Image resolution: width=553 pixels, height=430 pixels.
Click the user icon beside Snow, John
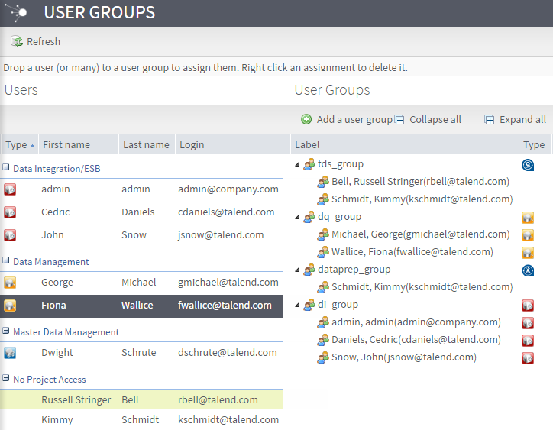tap(324, 357)
